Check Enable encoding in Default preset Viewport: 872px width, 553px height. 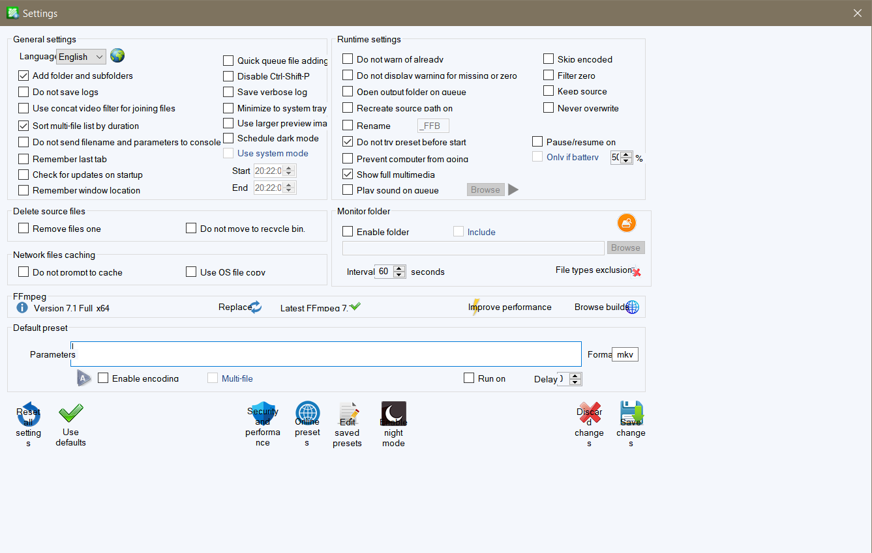103,378
